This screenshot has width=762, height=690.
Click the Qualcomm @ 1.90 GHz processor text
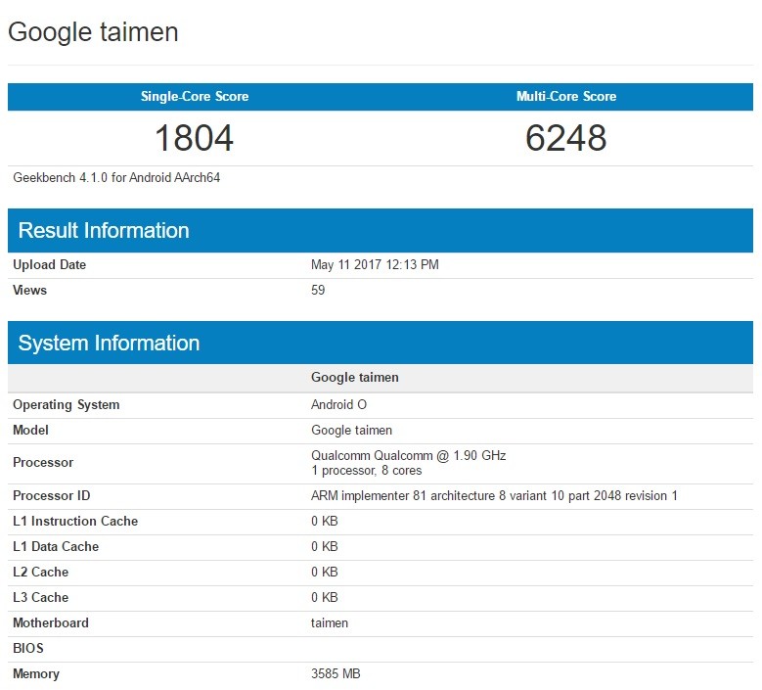pos(408,456)
